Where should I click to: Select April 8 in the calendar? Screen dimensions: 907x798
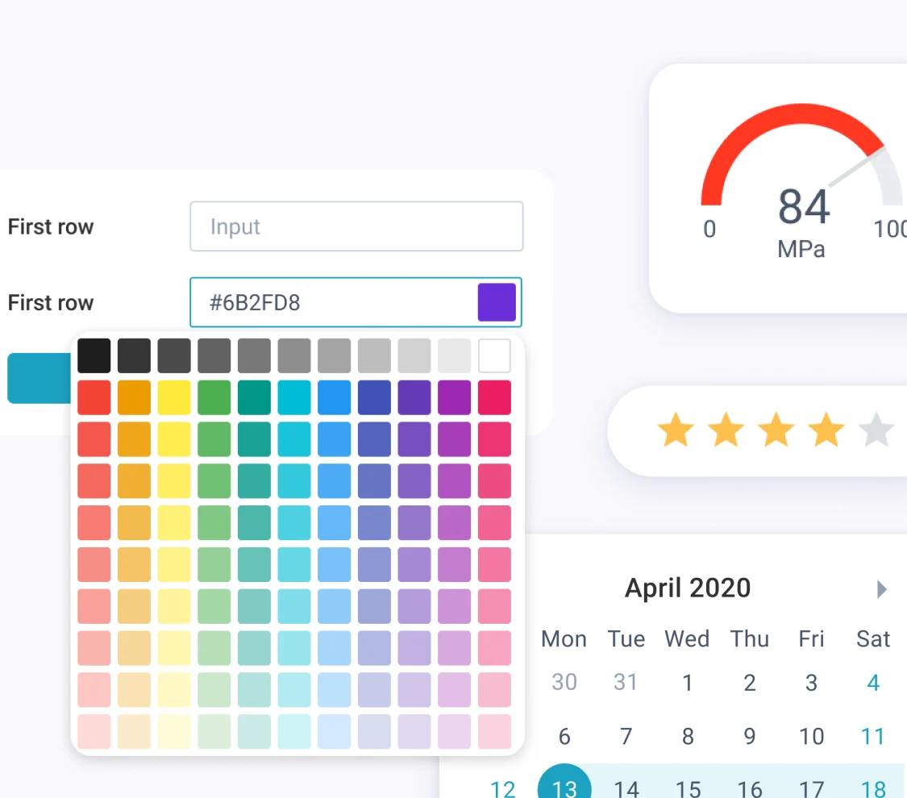coord(688,737)
